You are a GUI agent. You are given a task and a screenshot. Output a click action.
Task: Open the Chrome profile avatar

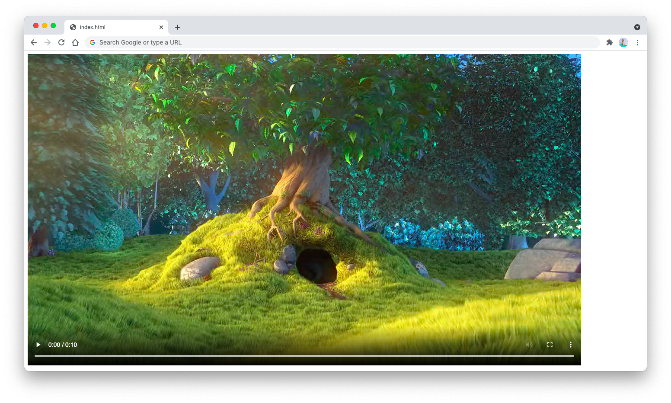point(623,42)
